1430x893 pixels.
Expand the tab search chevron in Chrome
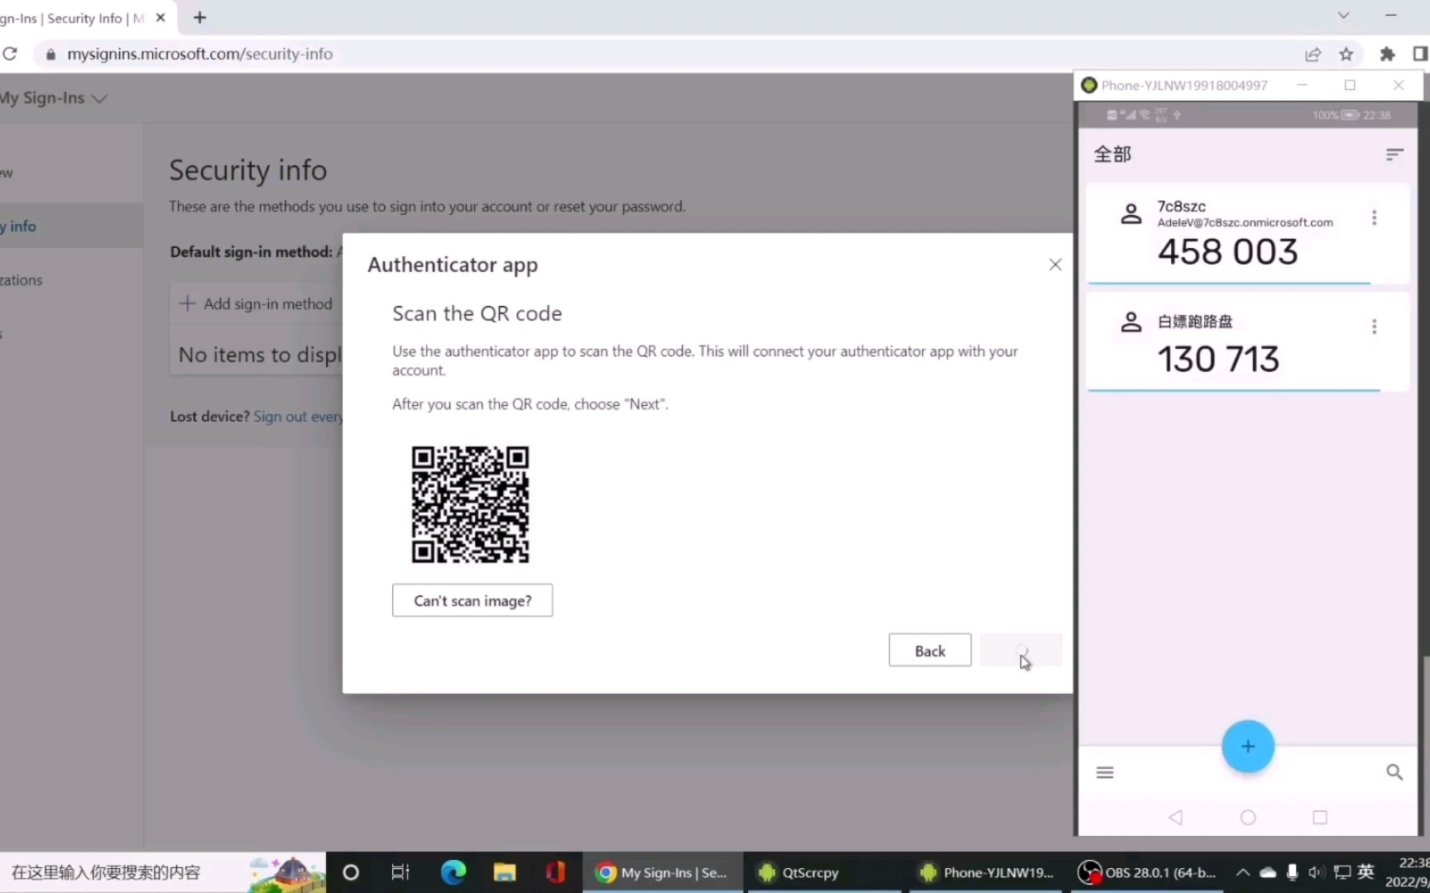[1343, 16]
